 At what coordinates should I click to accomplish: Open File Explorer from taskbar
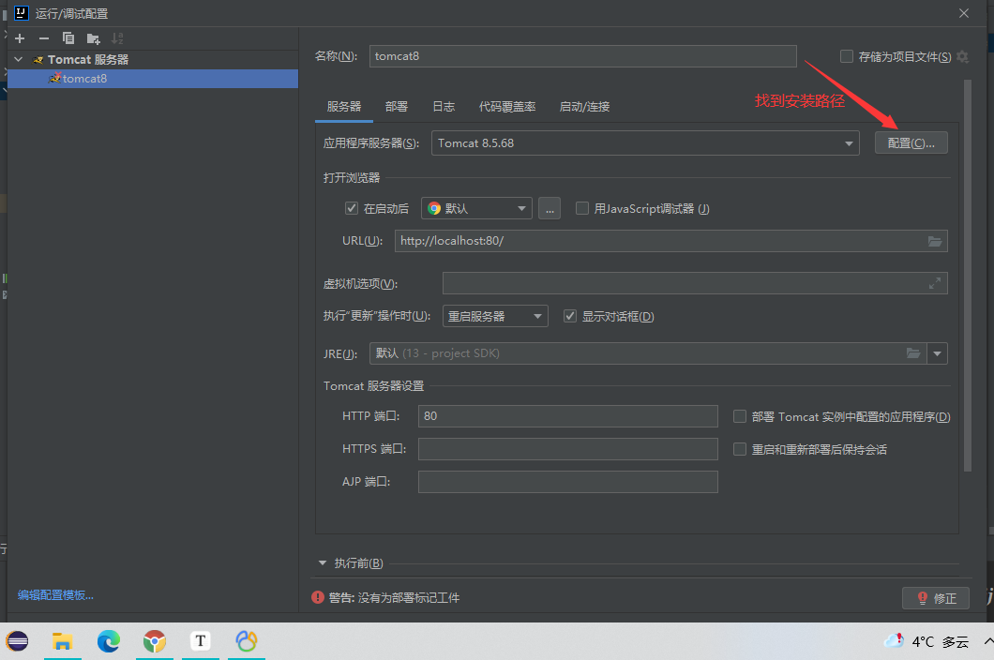[62, 641]
